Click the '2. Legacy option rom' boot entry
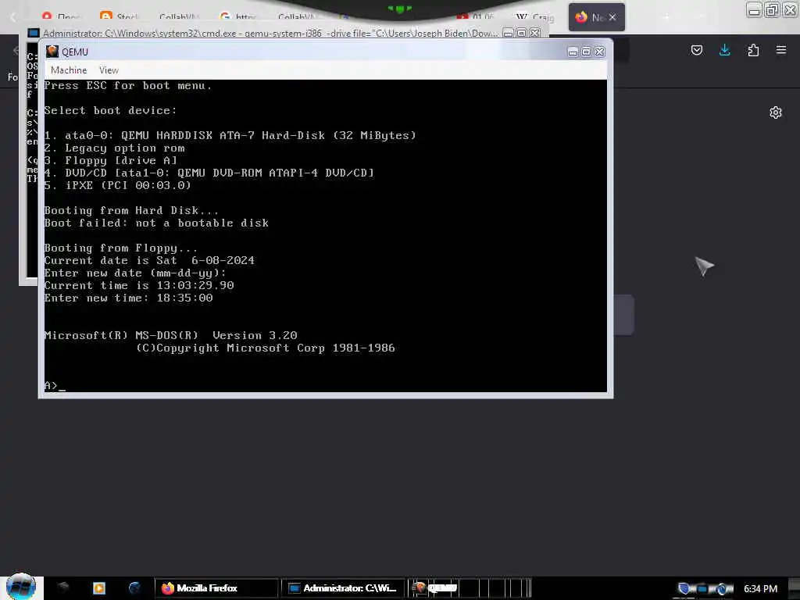 point(114,148)
